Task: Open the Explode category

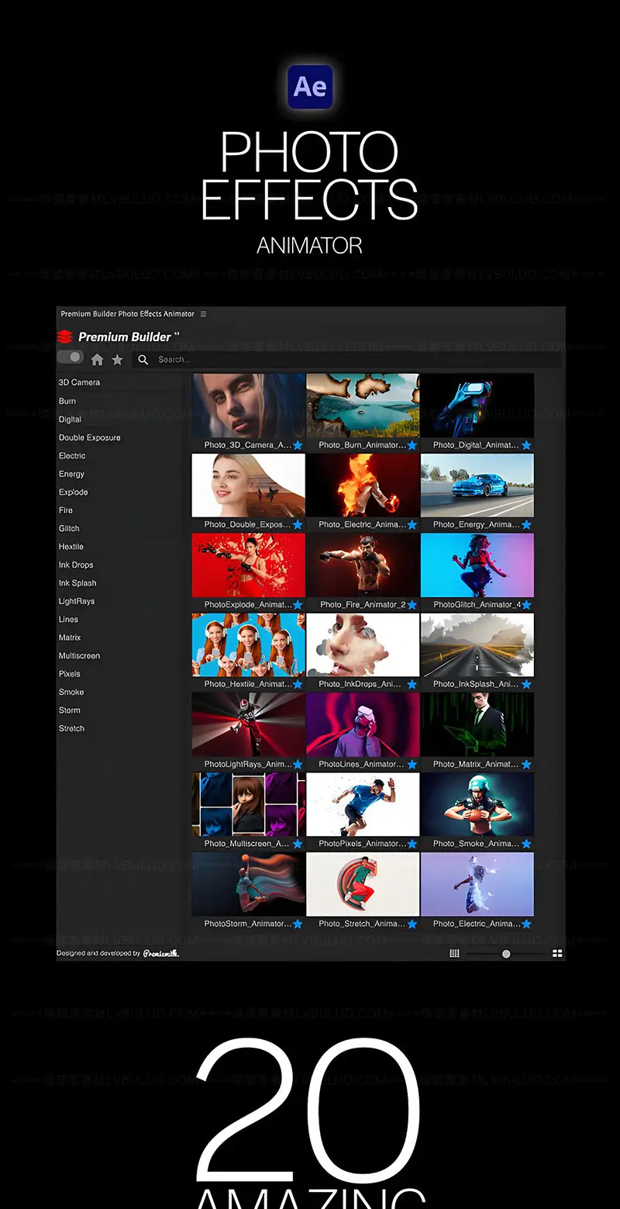Action: pyautogui.click(x=74, y=492)
